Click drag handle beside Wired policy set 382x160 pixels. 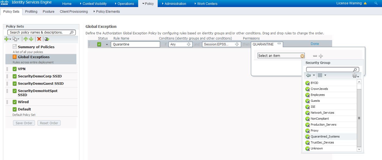click(x=7, y=102)
